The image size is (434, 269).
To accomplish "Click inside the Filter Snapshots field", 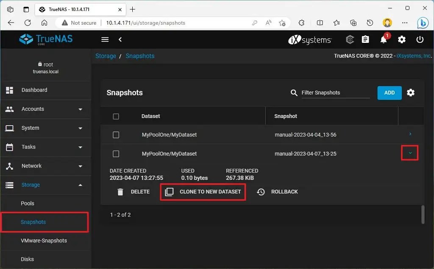I will pos(335,92).
